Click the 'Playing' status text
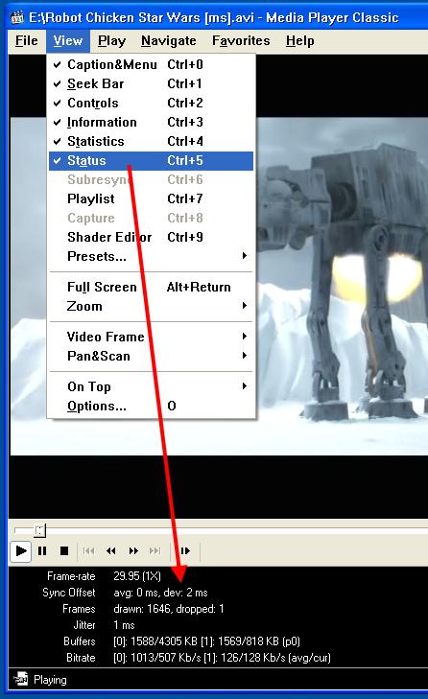This screenshot has width=428, height=699. pyautogui.click(x=50, y=680)
